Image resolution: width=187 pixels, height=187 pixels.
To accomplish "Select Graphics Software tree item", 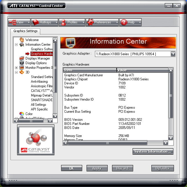I will 42,49.
